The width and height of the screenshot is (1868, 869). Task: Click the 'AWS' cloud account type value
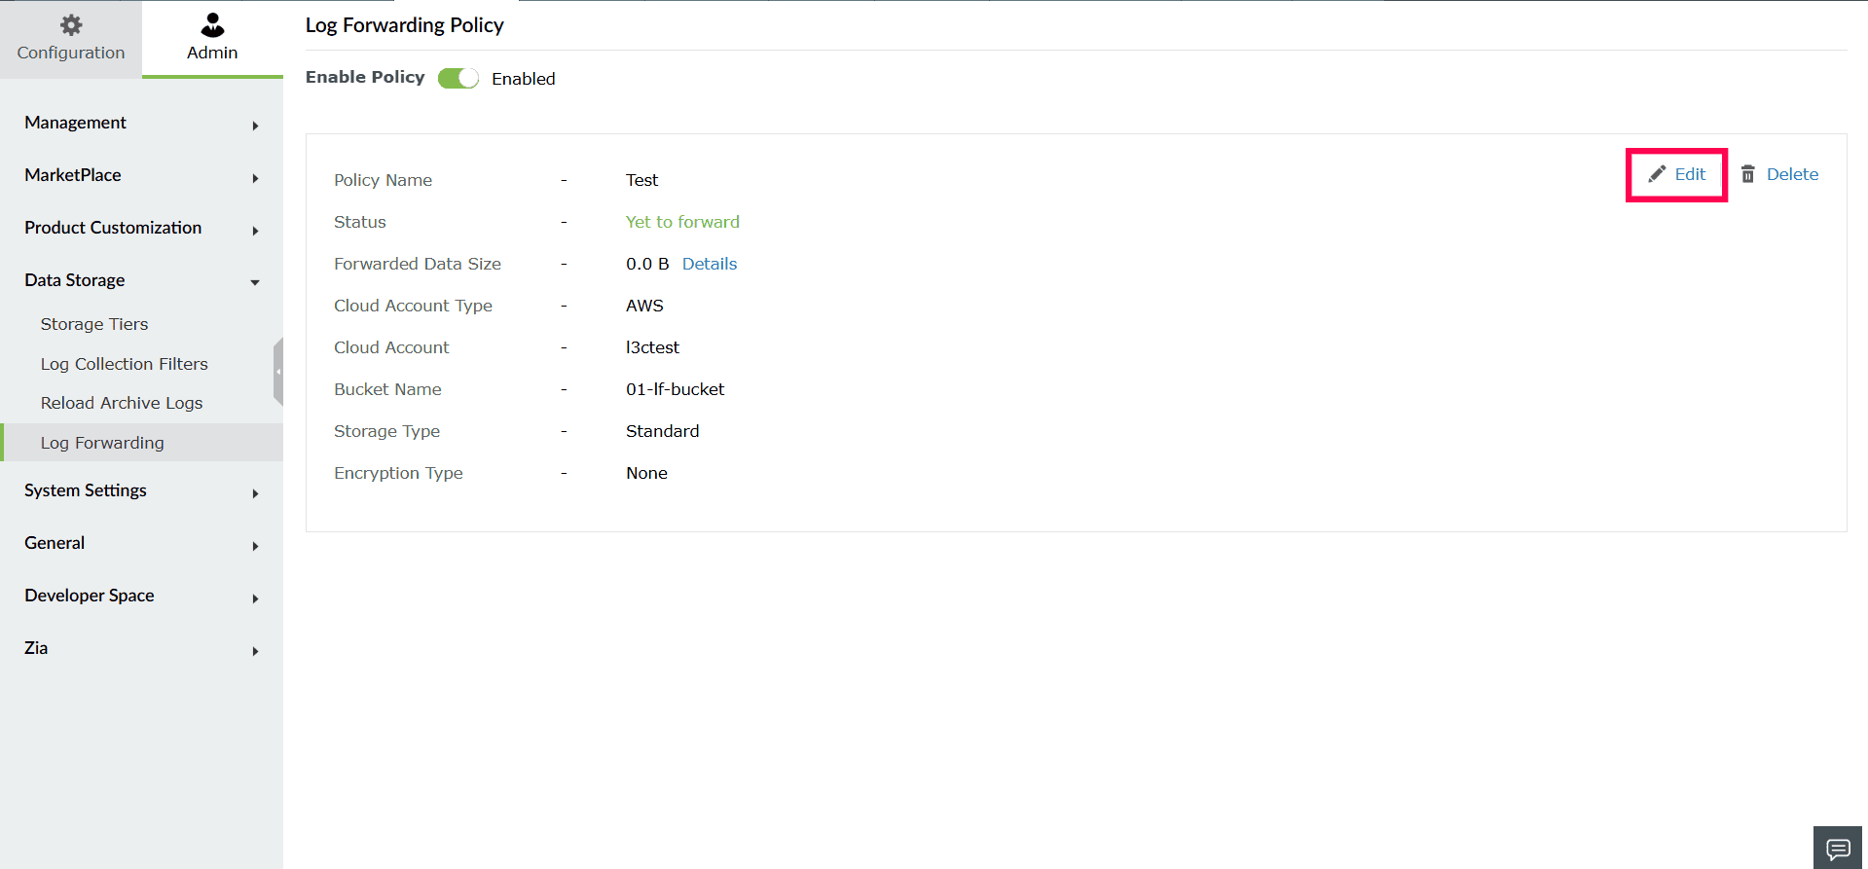click(x=644, y=306)
